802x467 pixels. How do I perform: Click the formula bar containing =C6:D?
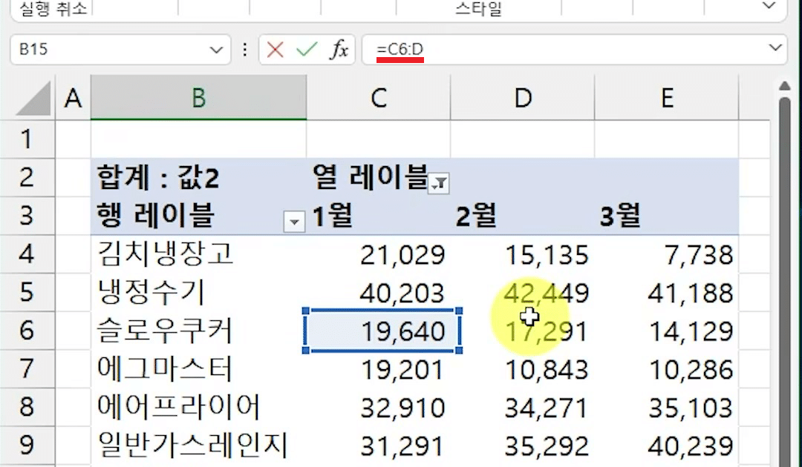click(563, 50)
